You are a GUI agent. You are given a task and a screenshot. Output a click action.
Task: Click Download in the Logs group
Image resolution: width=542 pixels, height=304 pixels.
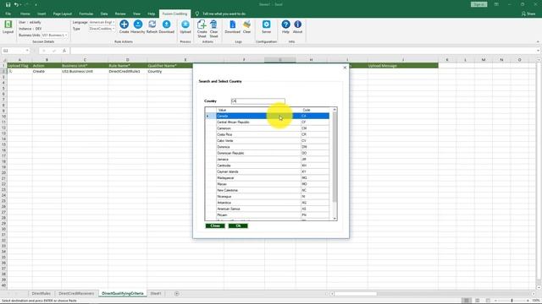[232, 27]
